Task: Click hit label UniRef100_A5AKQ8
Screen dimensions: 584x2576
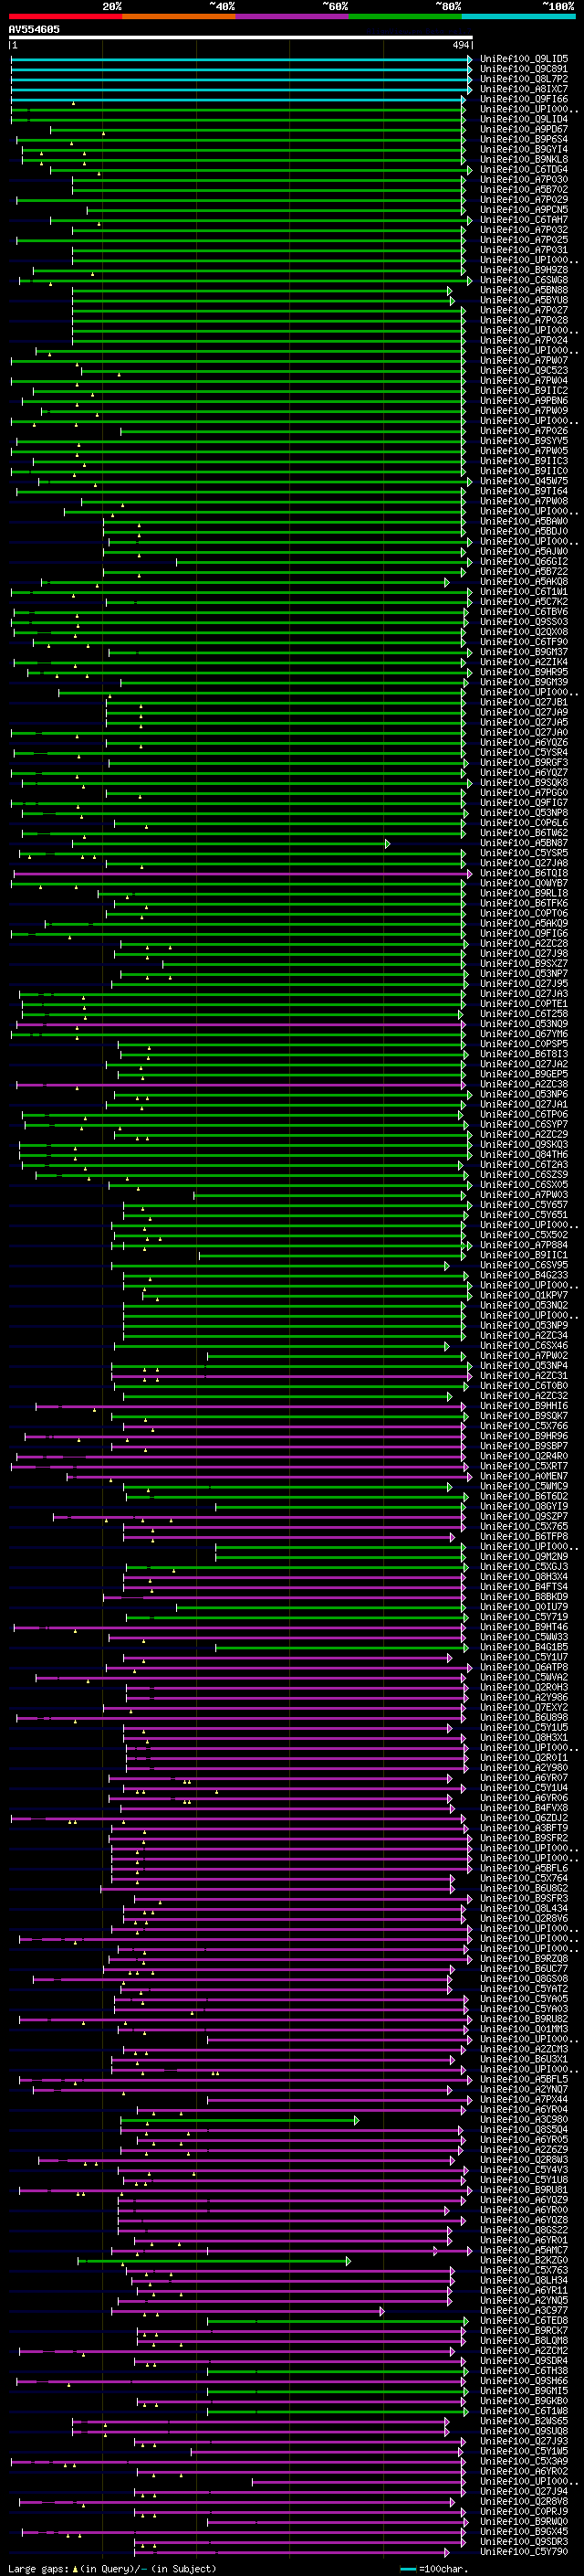Action: click(524, 581)
